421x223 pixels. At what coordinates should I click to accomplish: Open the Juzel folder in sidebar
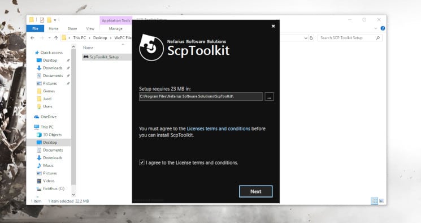[x=47, y=98]
